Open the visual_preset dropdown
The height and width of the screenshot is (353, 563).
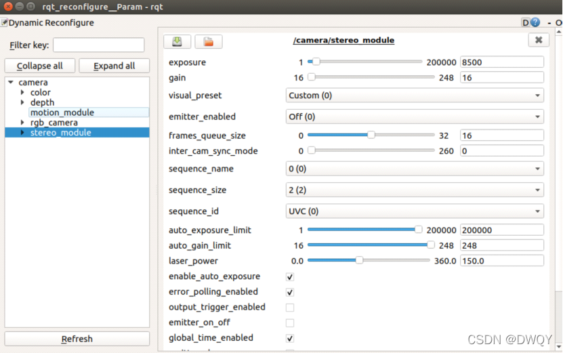415,96
